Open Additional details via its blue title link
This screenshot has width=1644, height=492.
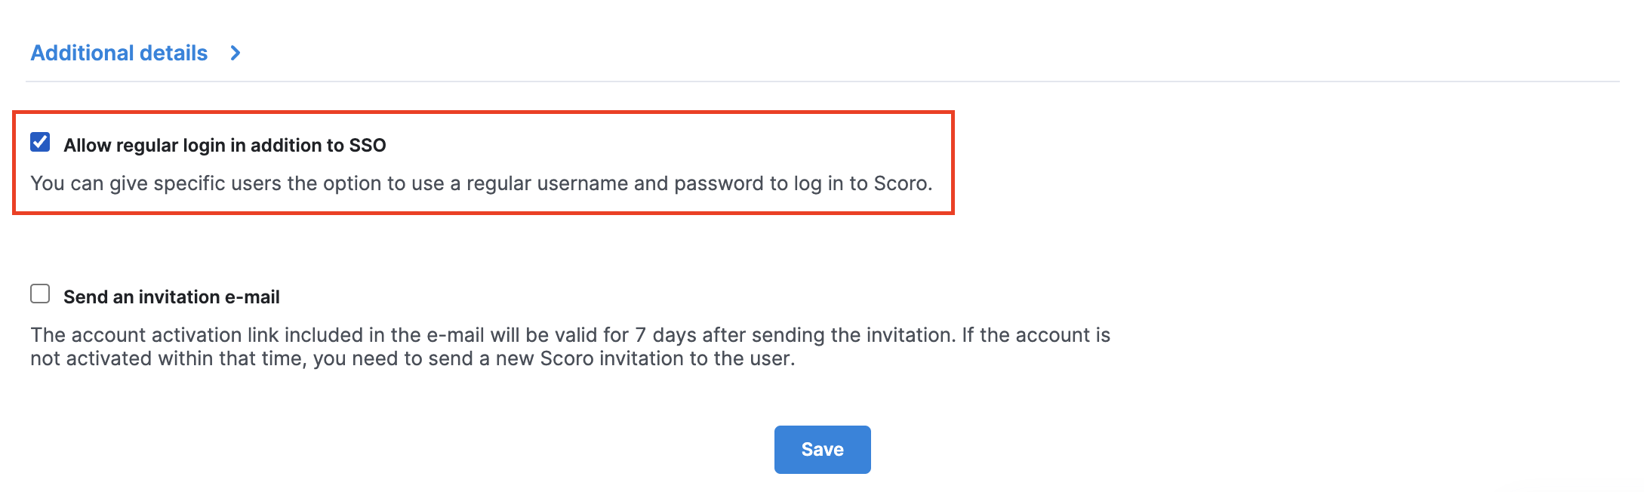click(x=119, y=53)
